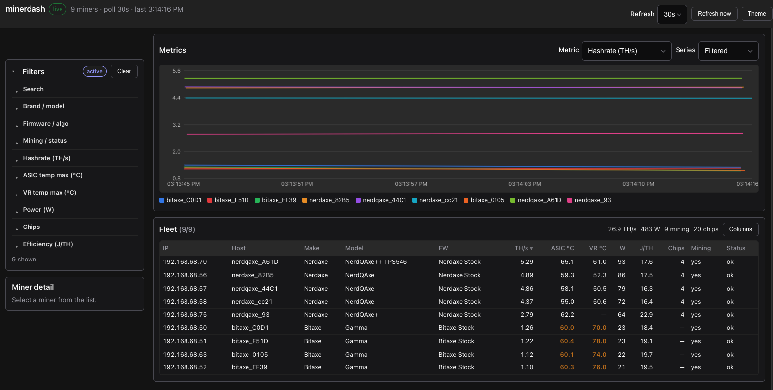Toggle the Theme button
The image size is (773, 390).
coord(756,14)
